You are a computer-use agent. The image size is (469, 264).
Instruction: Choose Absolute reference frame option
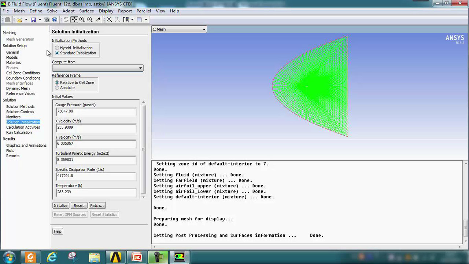click(x=57, y=88)
